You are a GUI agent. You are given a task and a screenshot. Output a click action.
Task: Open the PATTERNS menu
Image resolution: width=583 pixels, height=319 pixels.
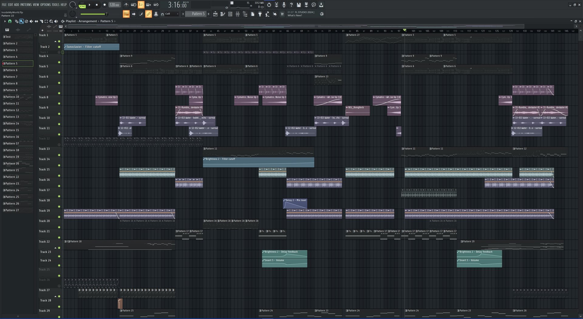[x=26, y=5]
